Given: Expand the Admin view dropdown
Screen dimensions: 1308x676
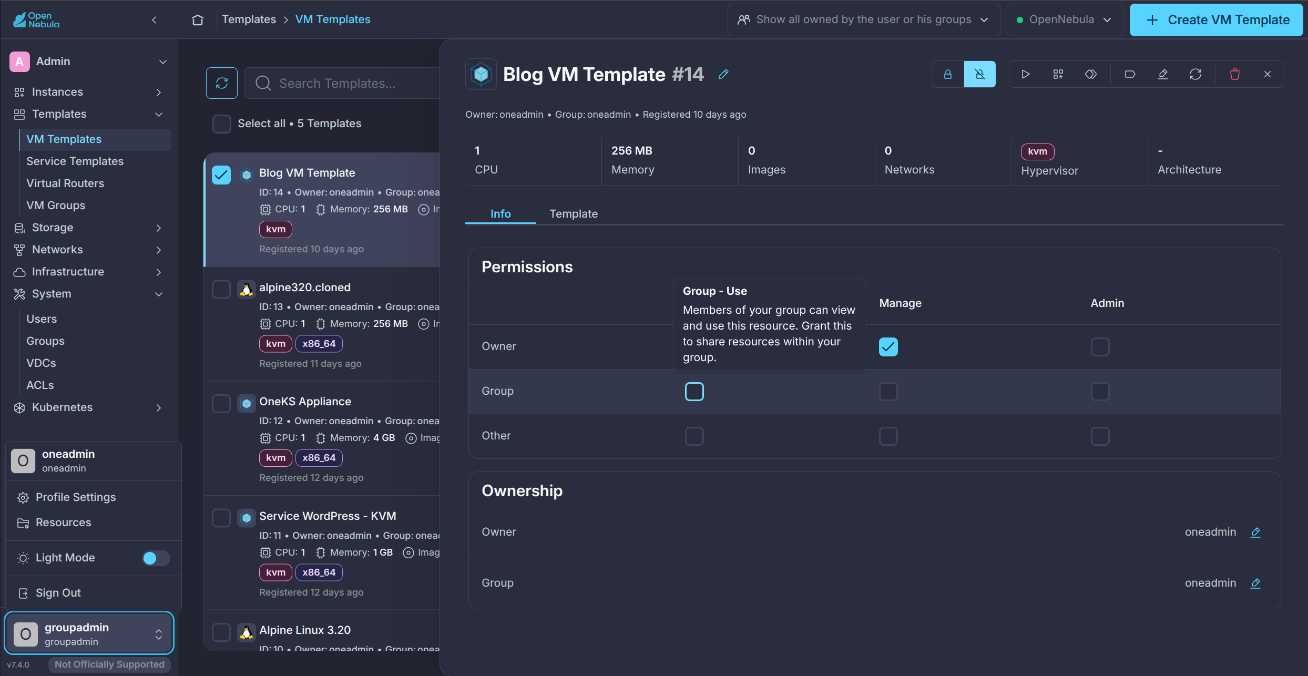Looking at the screenshot, I should coord(89,62).
